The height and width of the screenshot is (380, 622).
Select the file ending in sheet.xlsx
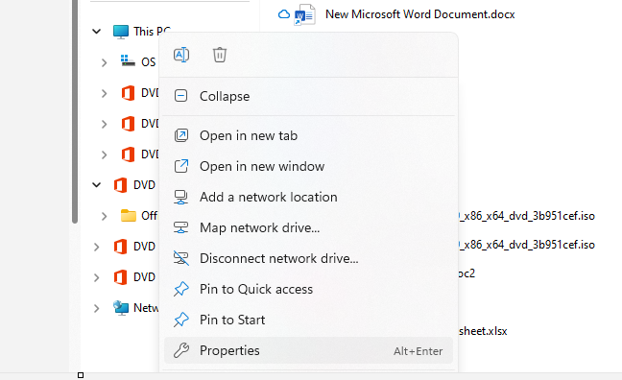pos(483,331)
